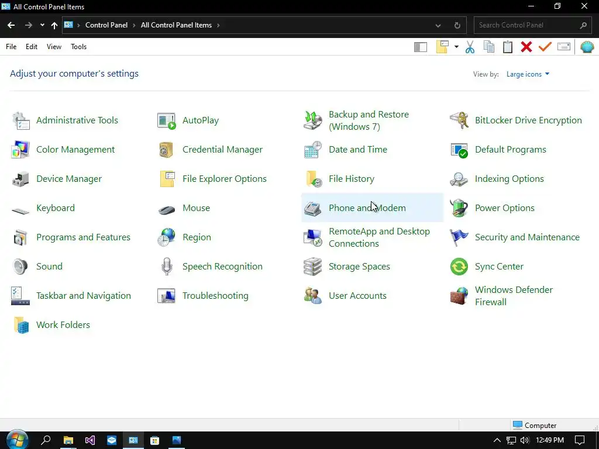
Task: Open the Indexing Options icon
Action: [459, 179]
